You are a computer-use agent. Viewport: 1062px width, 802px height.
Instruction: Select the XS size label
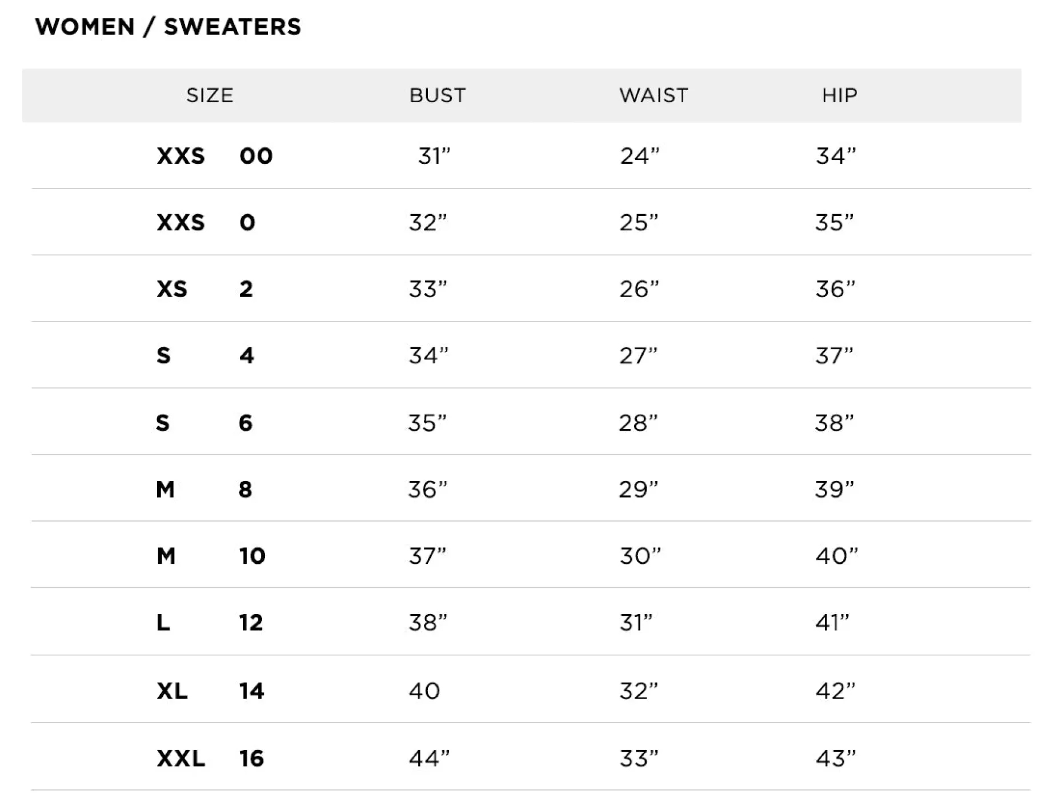(172, 289)
